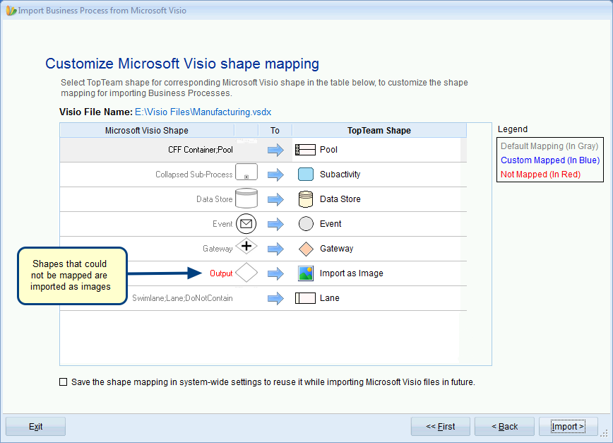613x443 pixels.
Task: Click the To column header
Action: [x=275, y=130]
